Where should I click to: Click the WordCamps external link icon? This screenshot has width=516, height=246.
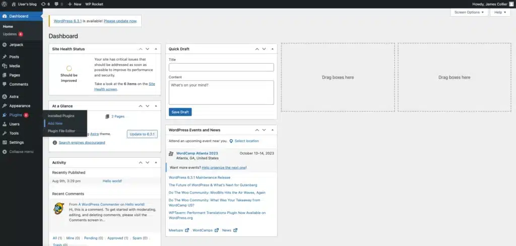click(x=217, y=230)
